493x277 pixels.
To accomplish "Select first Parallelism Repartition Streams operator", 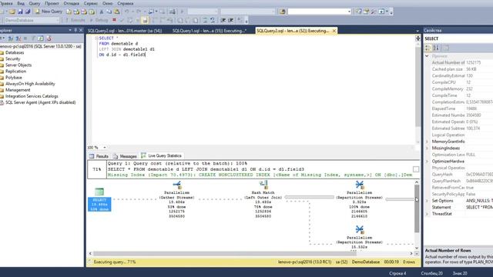I will coord(360,199).
